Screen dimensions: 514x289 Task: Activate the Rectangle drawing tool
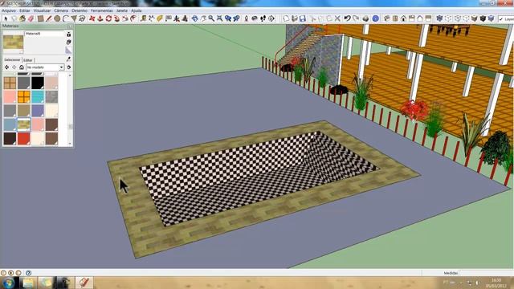point(40,18)
